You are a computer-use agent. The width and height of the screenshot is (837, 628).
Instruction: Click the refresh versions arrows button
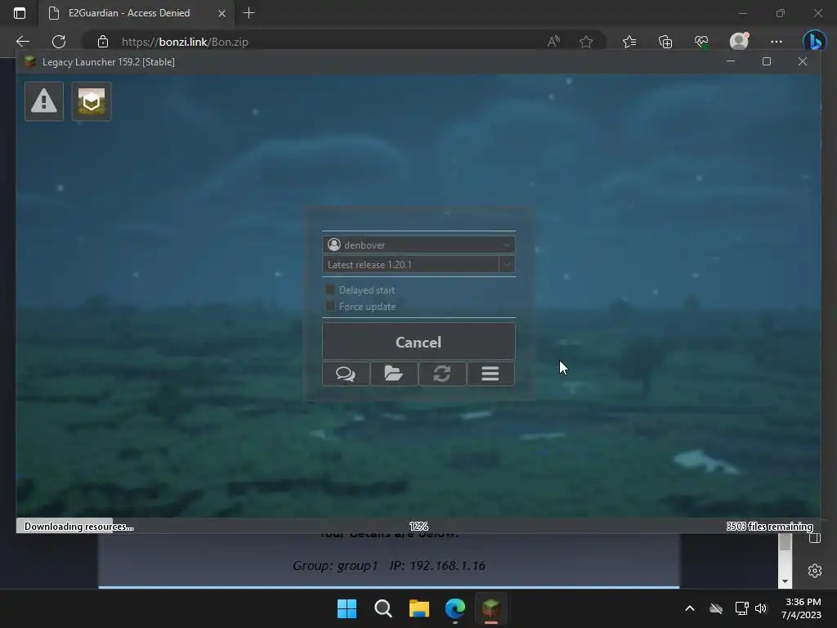(442, 374)
